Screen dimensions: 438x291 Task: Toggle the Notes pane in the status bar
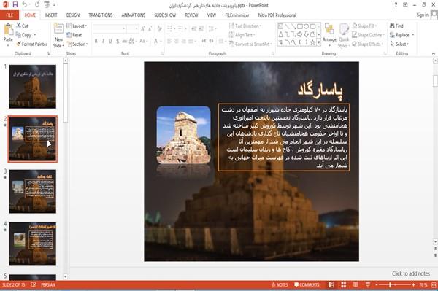pyautogui.click(x=280, y=285)
